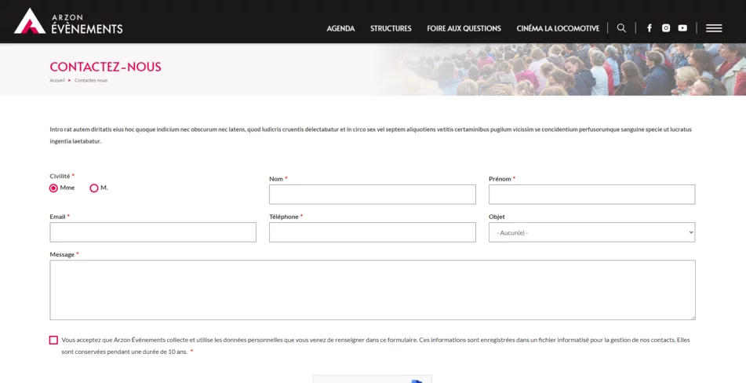Viewport: 746px width, 383px height.
Task: Click the Contactez-nous breadcrumb link
Action: [91, 80]
